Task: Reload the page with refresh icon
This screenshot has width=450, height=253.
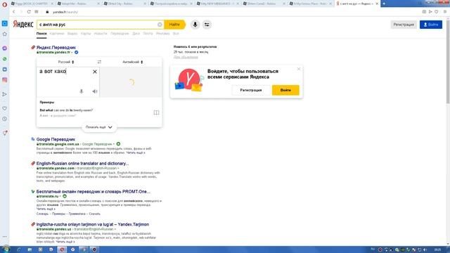Action: (x=29, y=12)
